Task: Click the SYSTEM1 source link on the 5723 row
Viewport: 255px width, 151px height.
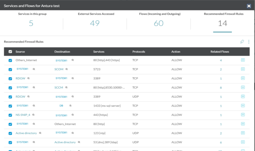Action: (x=22, y=69)
